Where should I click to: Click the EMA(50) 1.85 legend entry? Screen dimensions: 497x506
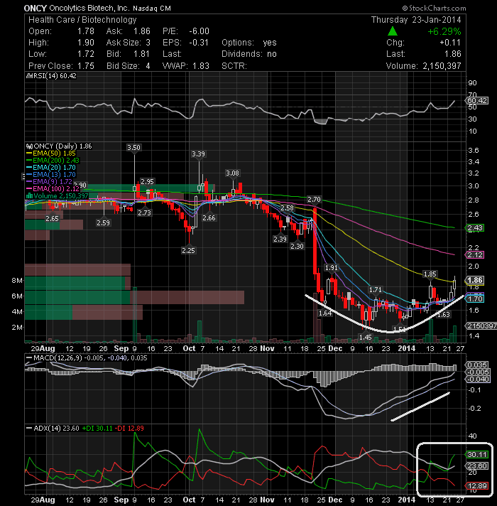click(50, 154)
